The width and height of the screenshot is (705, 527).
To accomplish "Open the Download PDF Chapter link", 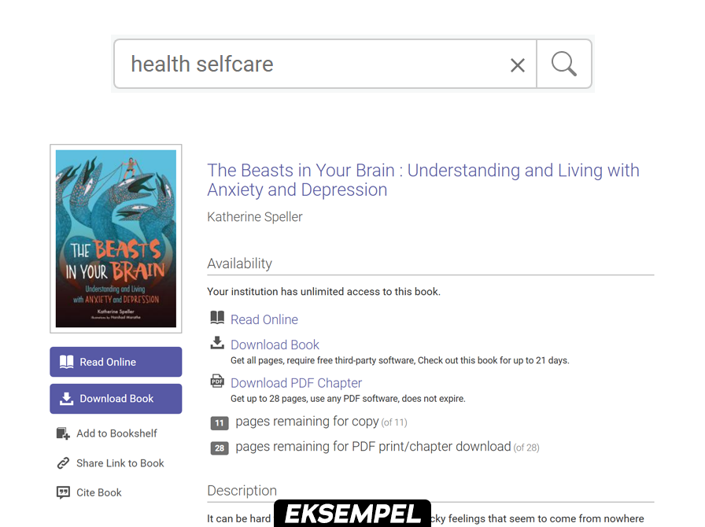I will click(296, 383).
